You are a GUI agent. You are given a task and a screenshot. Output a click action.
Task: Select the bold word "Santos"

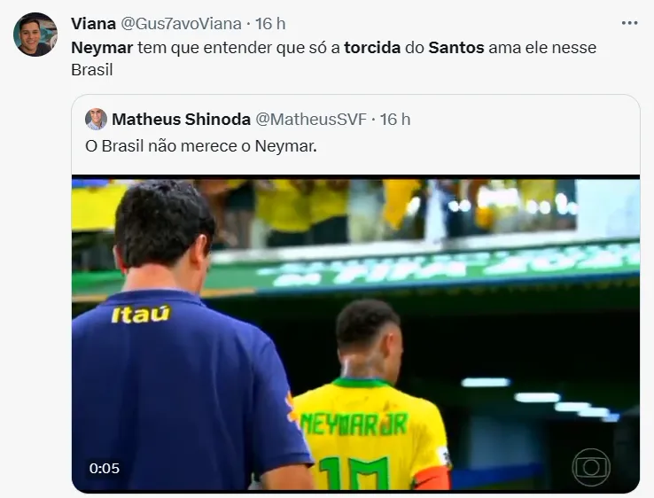pyautogui.click(x=455, y=47)
